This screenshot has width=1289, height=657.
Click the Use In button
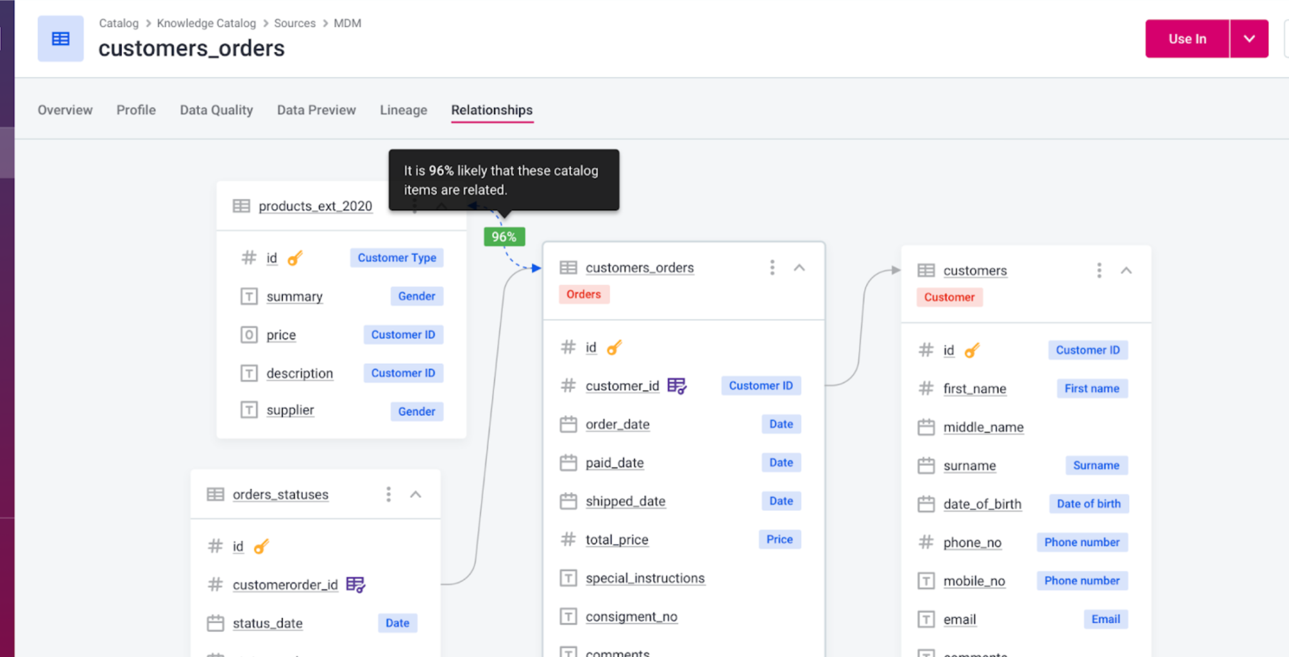[1187, 39]
